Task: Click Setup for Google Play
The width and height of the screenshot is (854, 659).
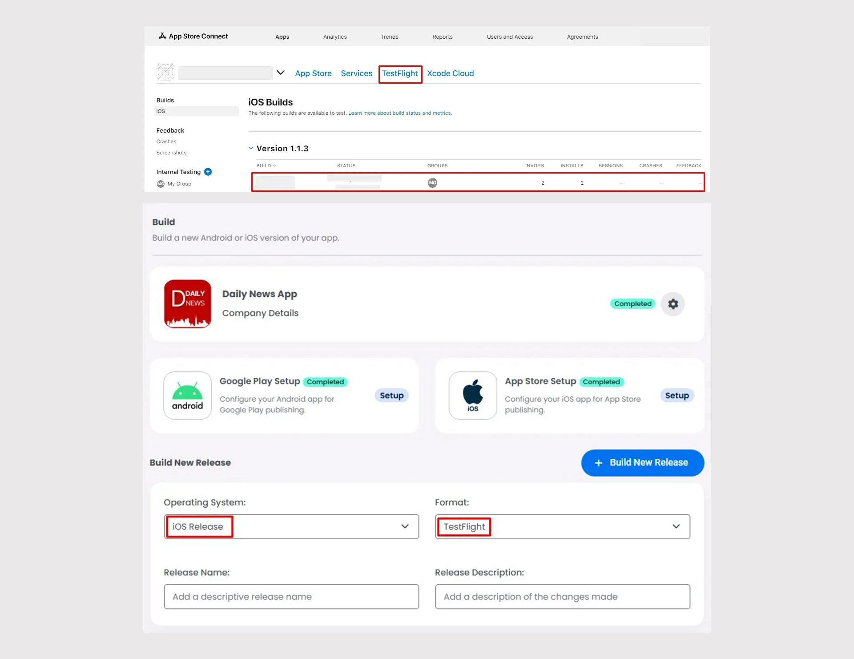Action: point(391,396)
